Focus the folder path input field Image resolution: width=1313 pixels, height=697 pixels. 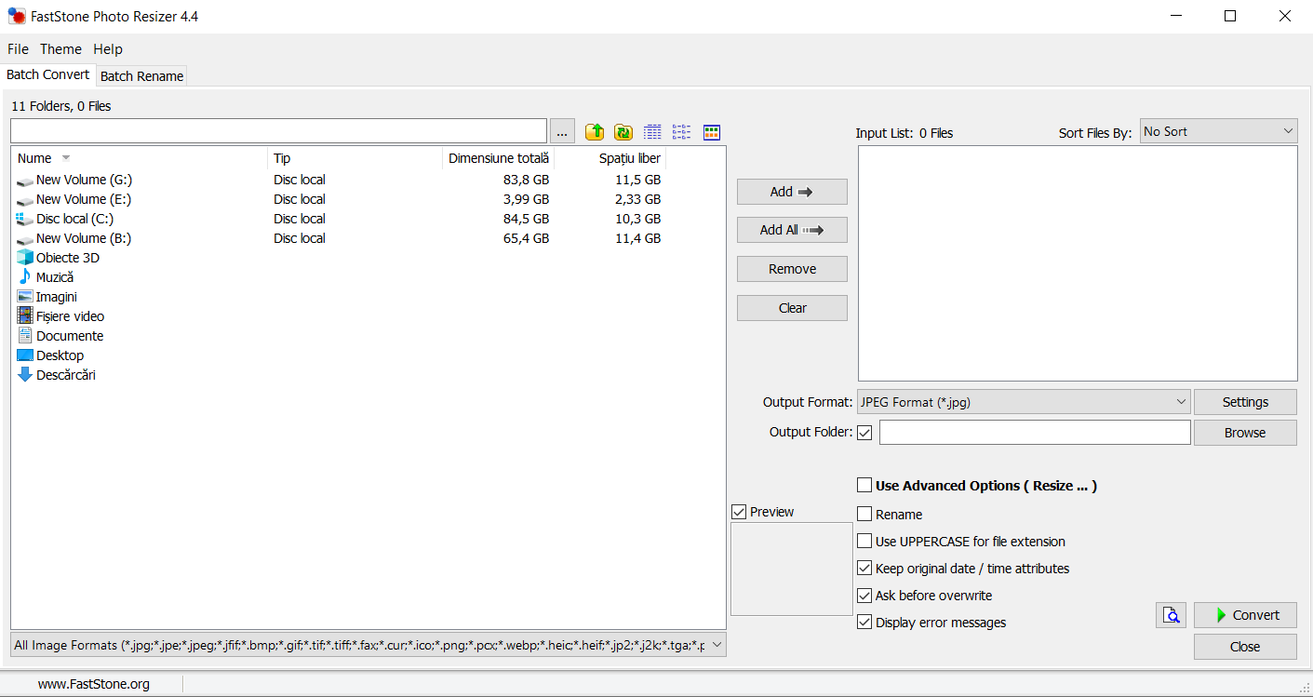click(x=278, y=131)
